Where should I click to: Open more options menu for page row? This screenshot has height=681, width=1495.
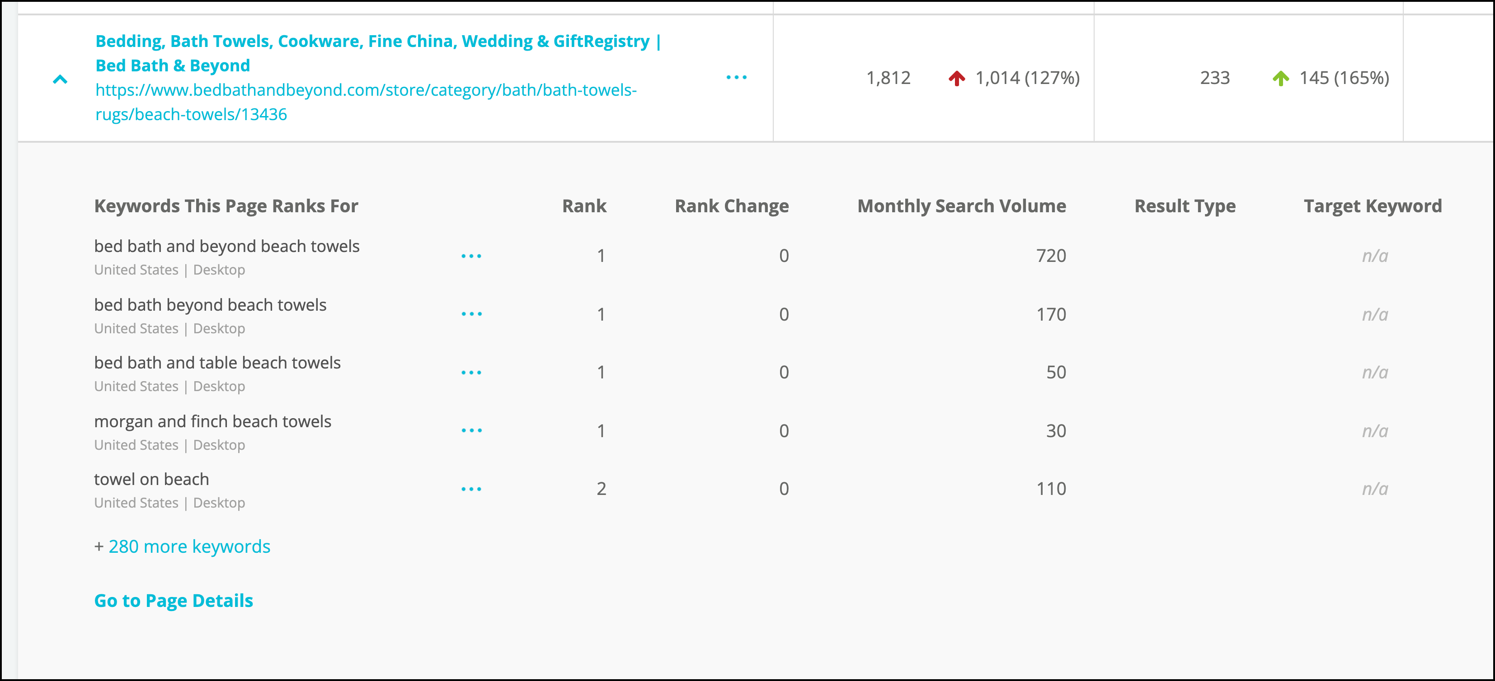[x=737, y=77]
